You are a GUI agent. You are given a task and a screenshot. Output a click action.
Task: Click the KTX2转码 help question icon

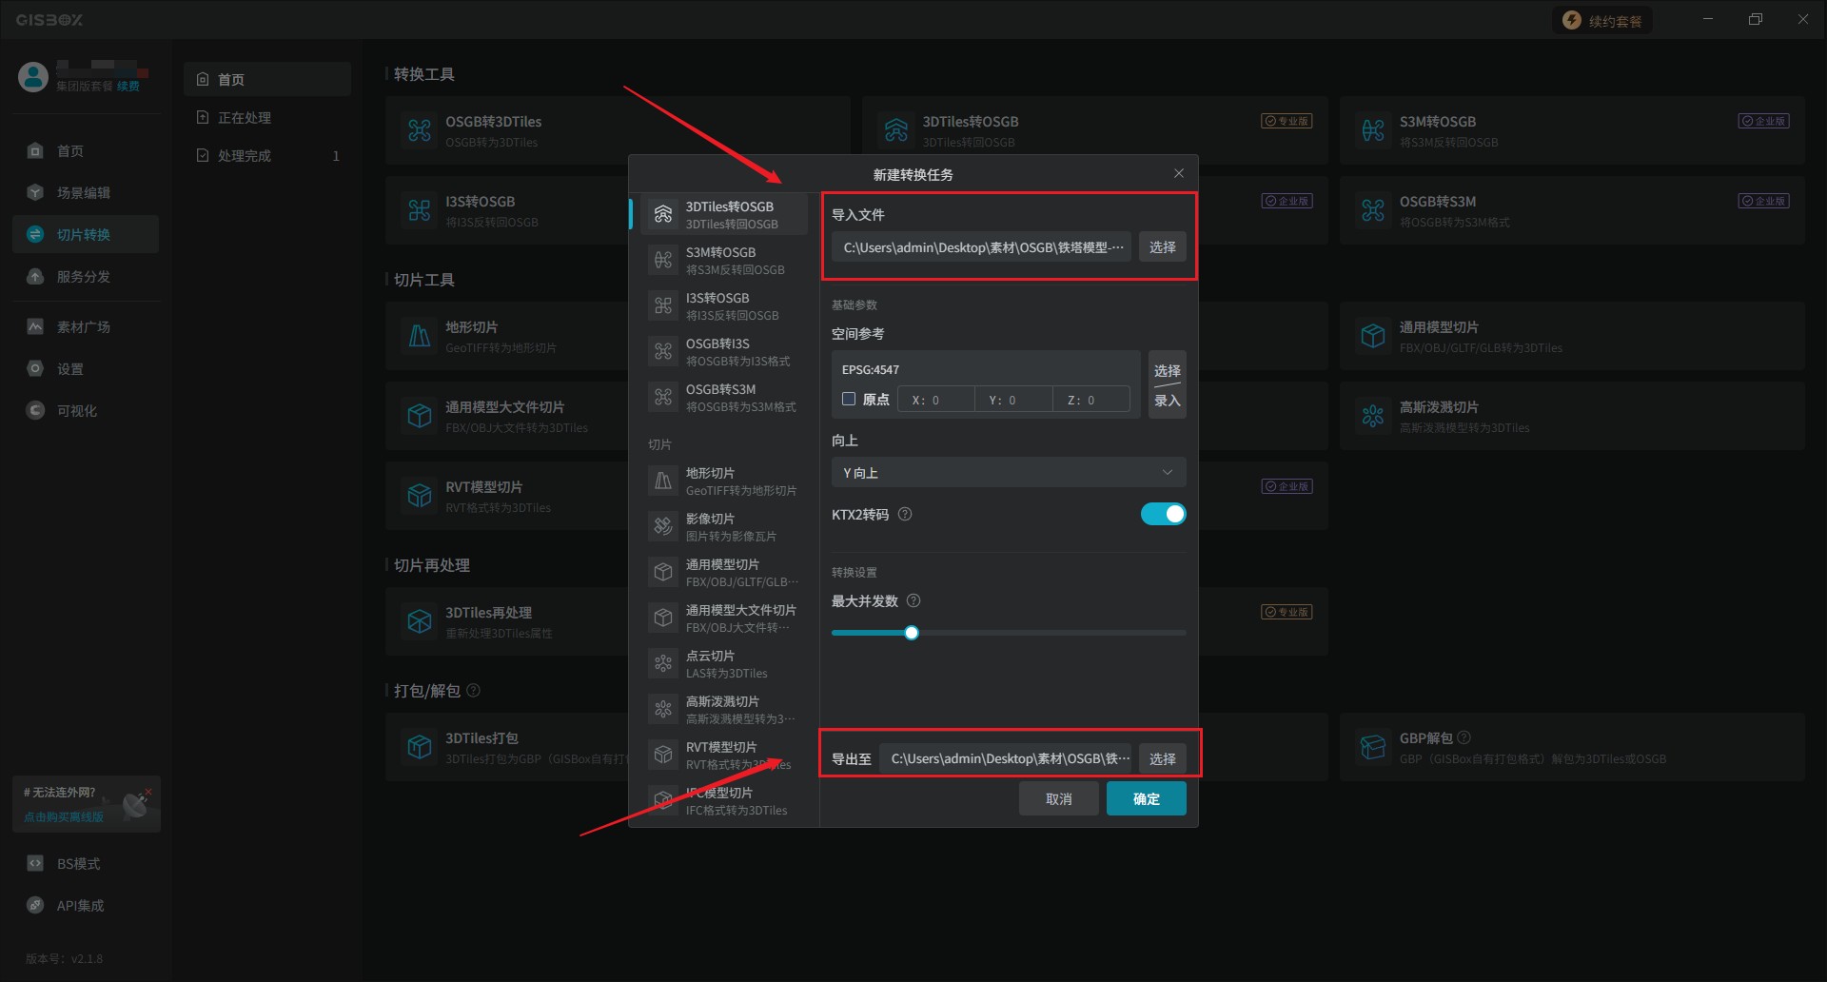905,514
